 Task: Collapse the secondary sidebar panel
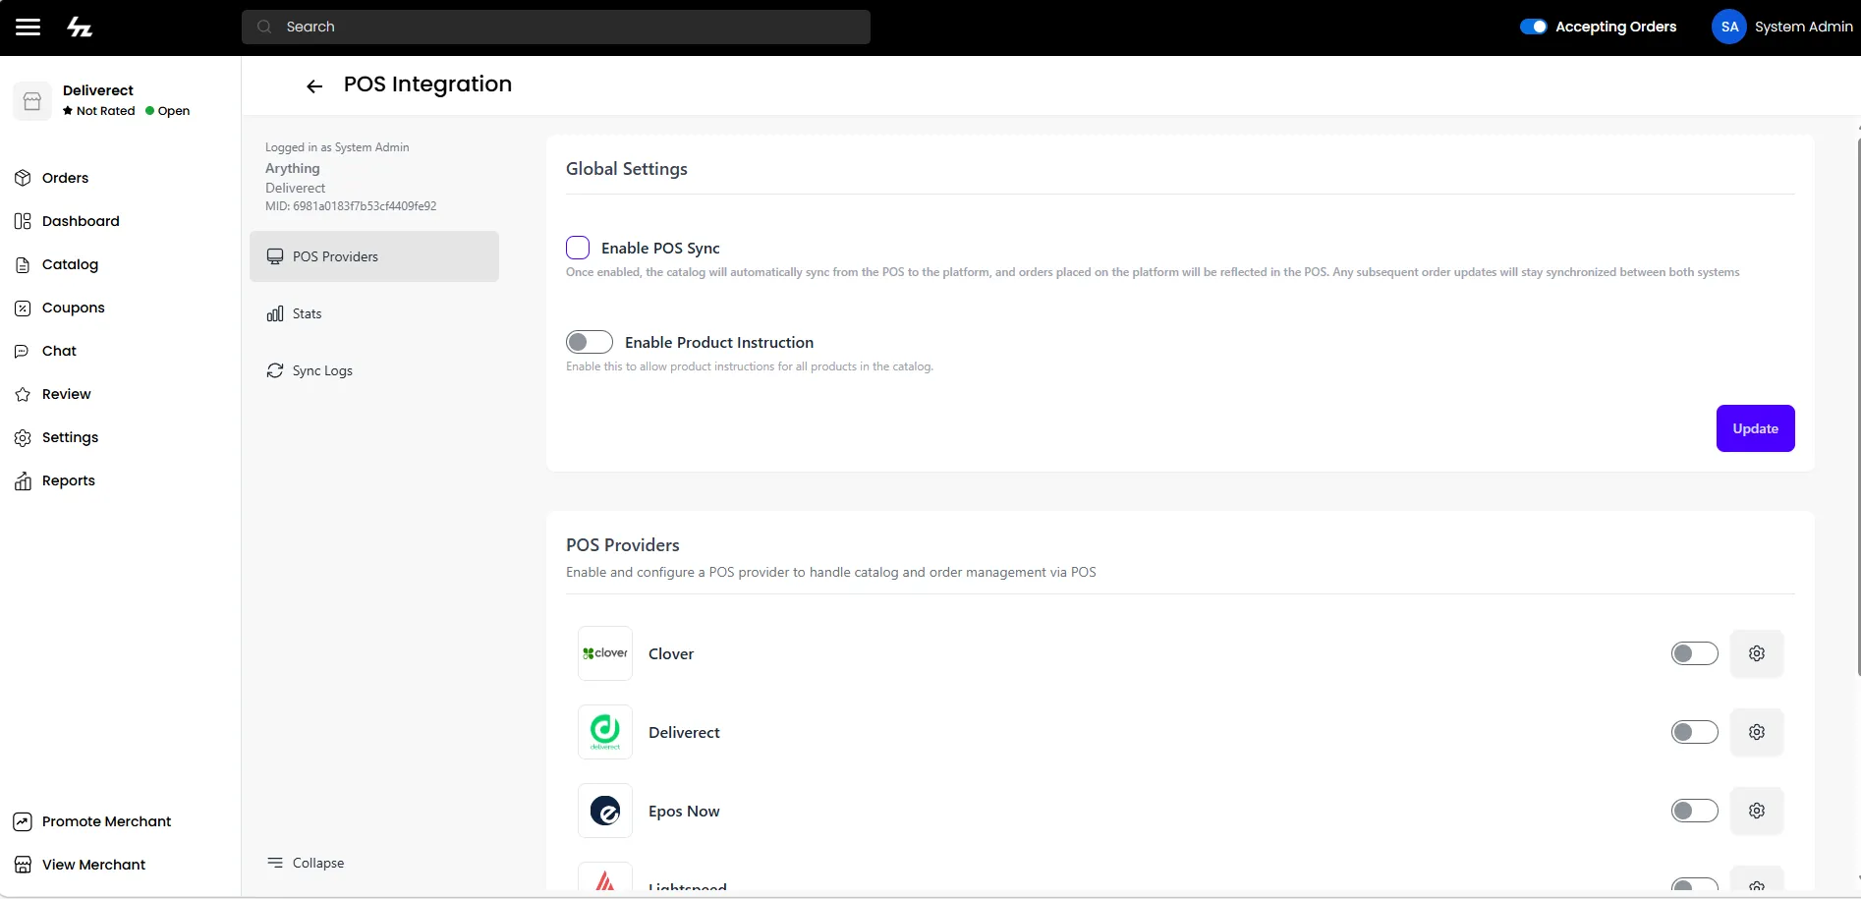(306, 863)
